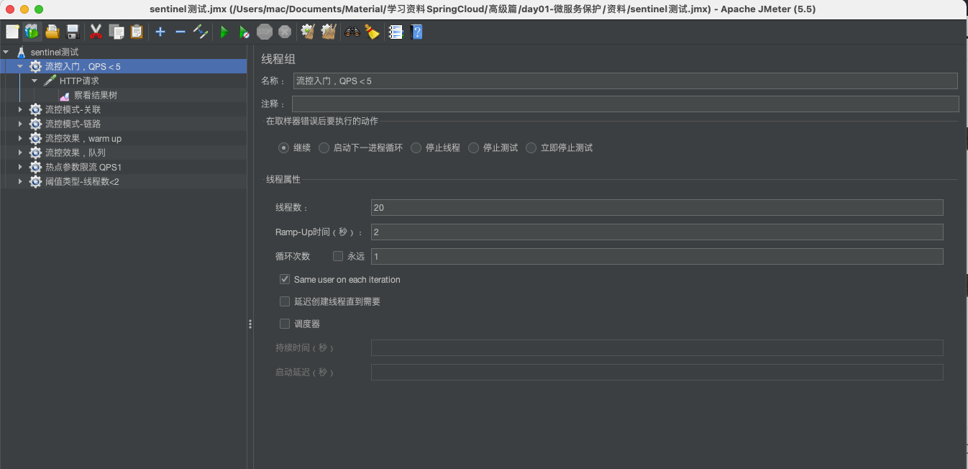
Task: Click gear icon of 热点参数限流 QPS1
Action: click(x=35, y=167)
